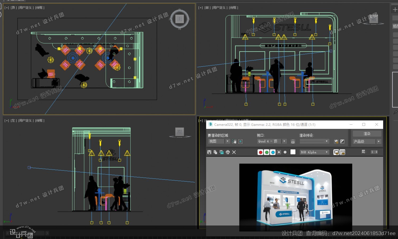This screenshot has width=398, height=239.
Task: Open the left viewport [线框] shading menu
Action: (x=40, y=120)
